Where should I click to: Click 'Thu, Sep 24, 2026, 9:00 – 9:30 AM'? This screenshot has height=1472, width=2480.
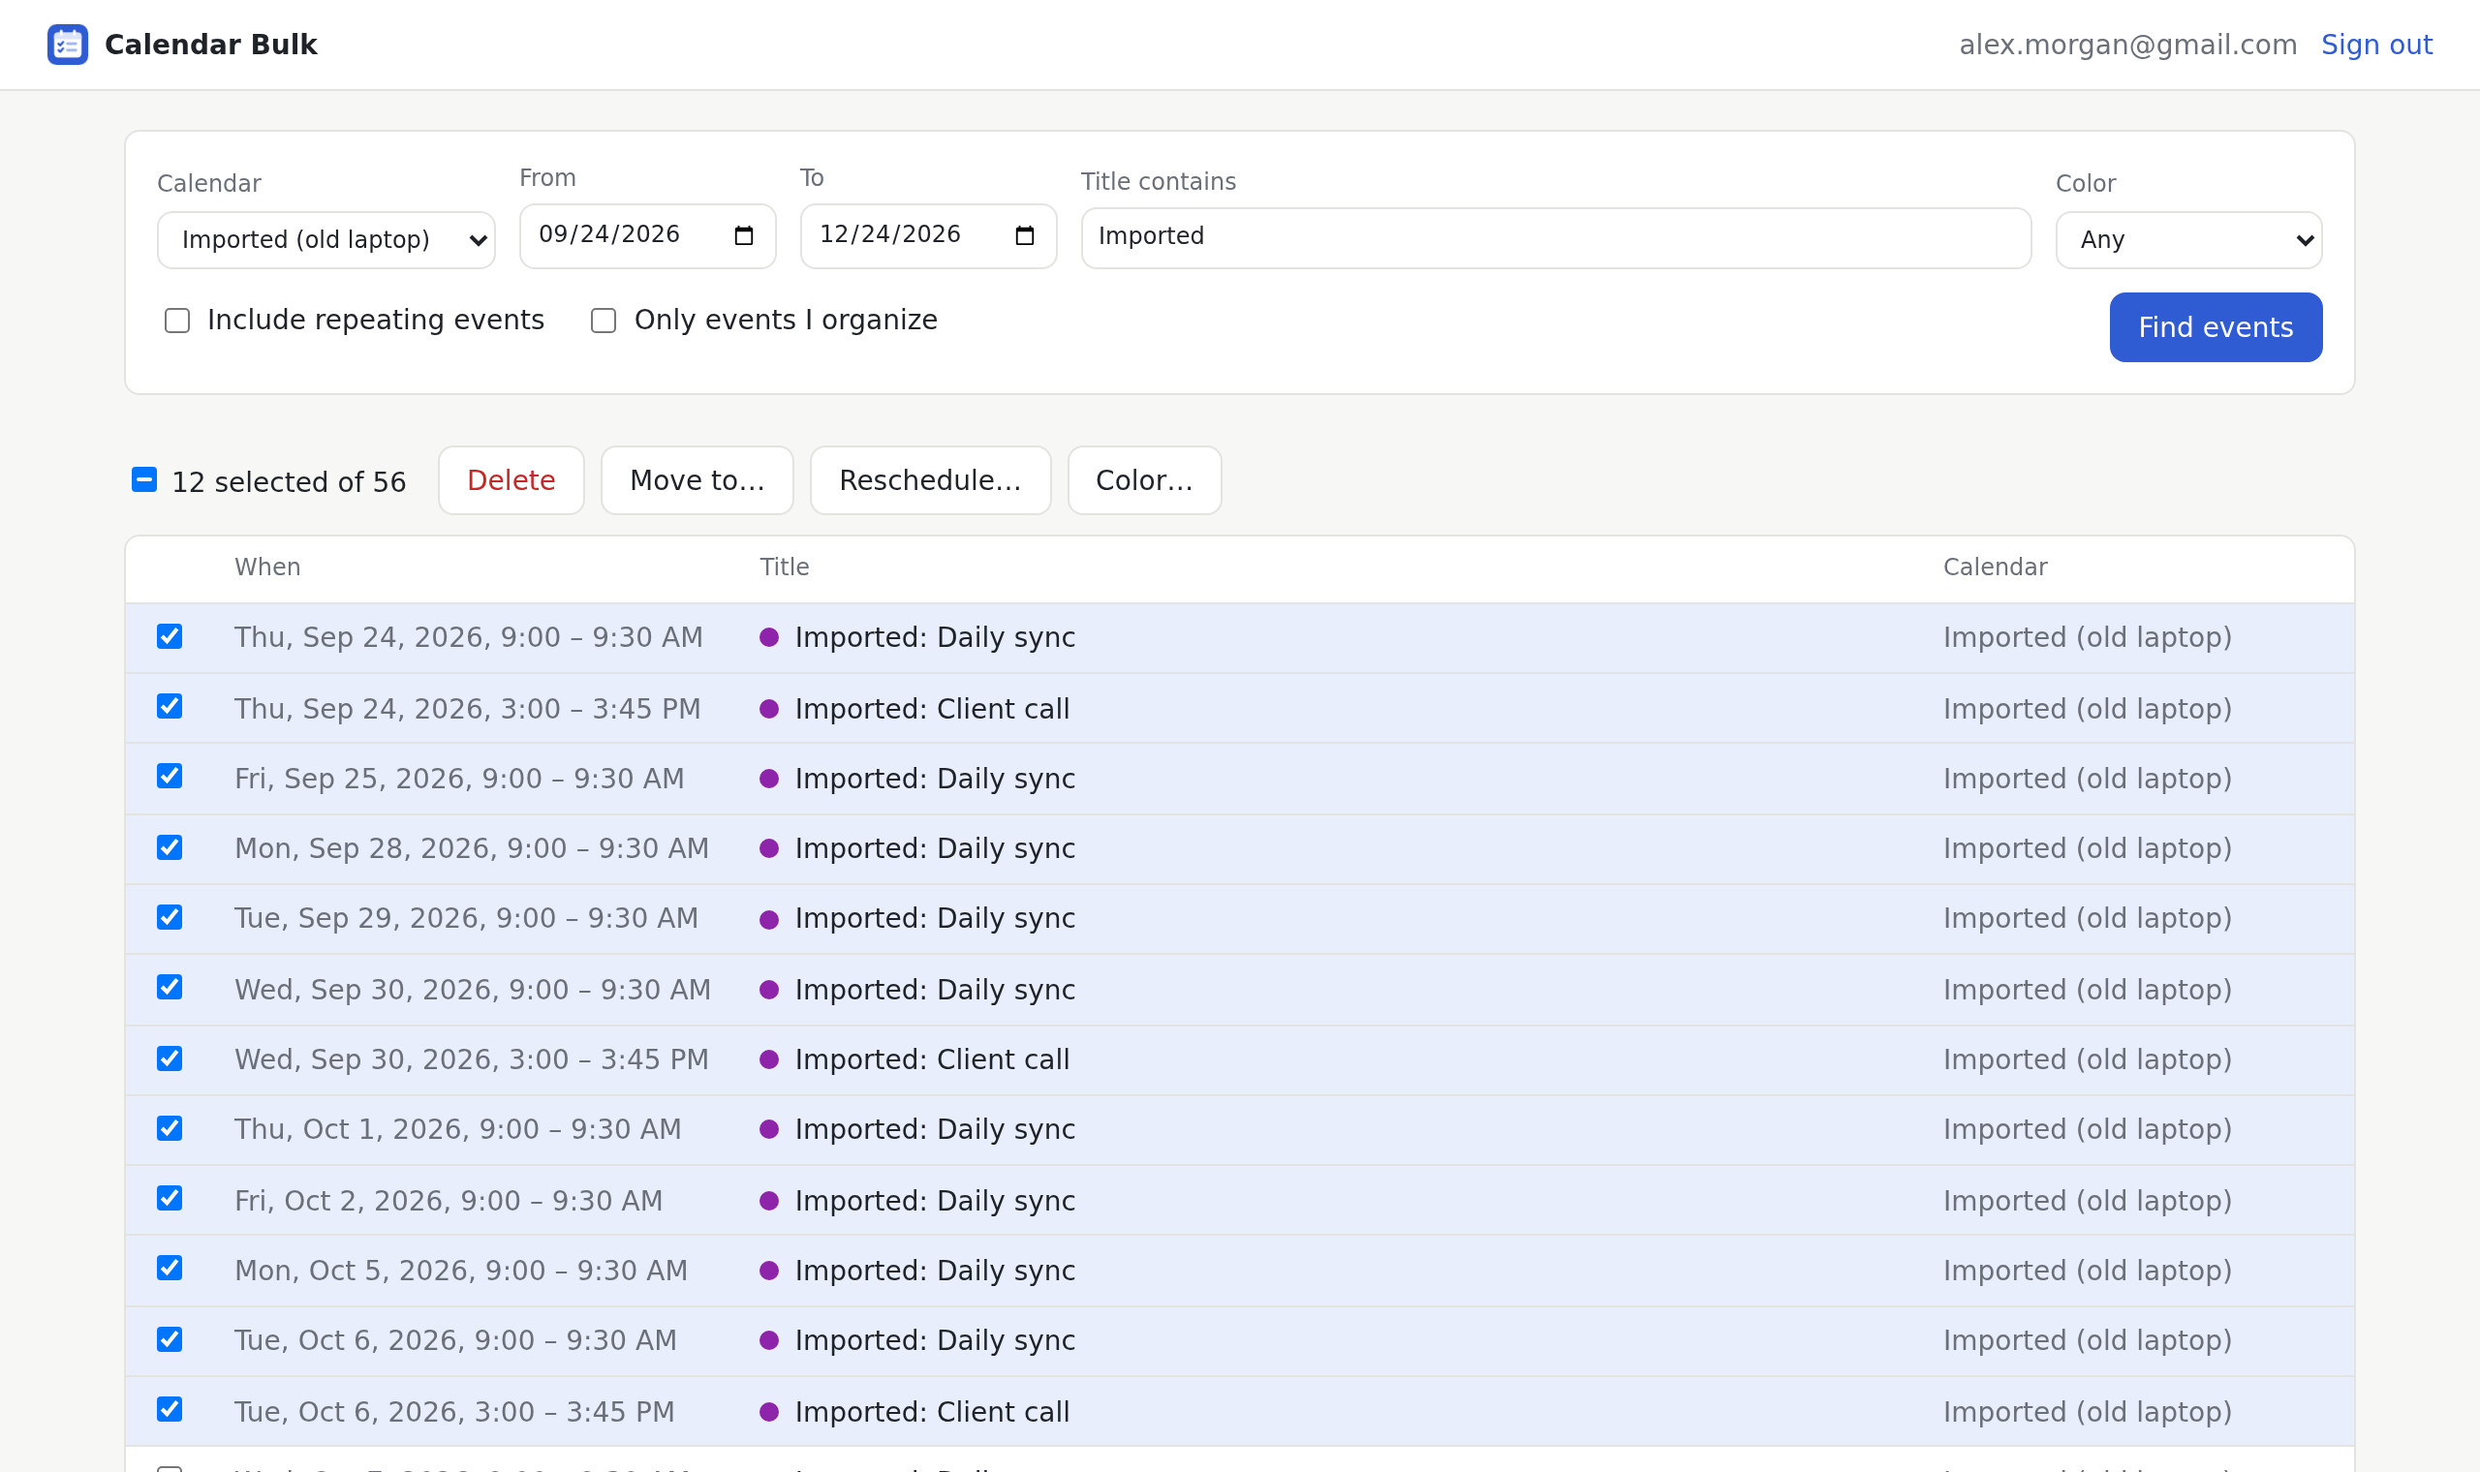[x=468, y=637]
